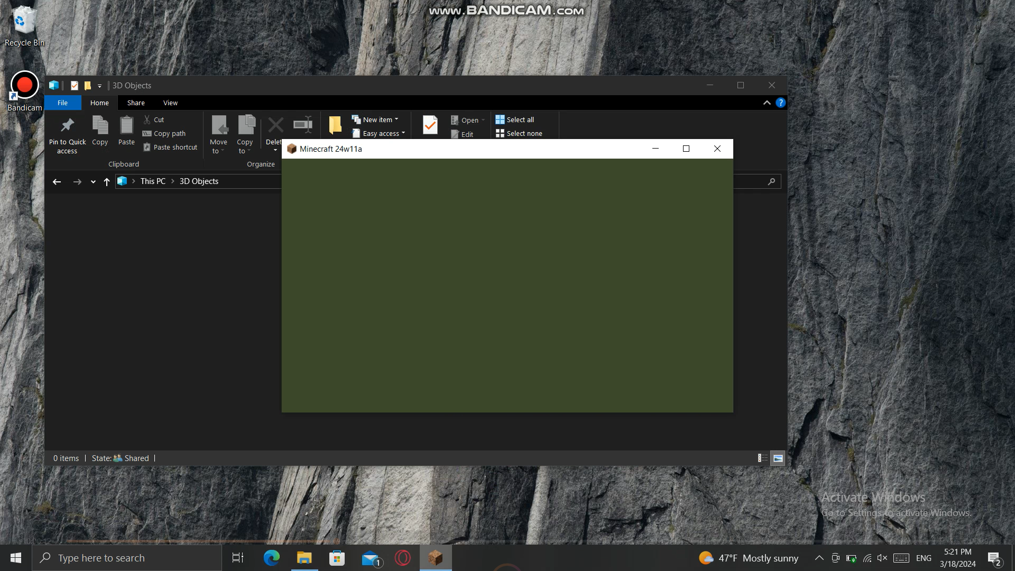
Task: Open the Share ribbon tab
Action: (136, 103)
